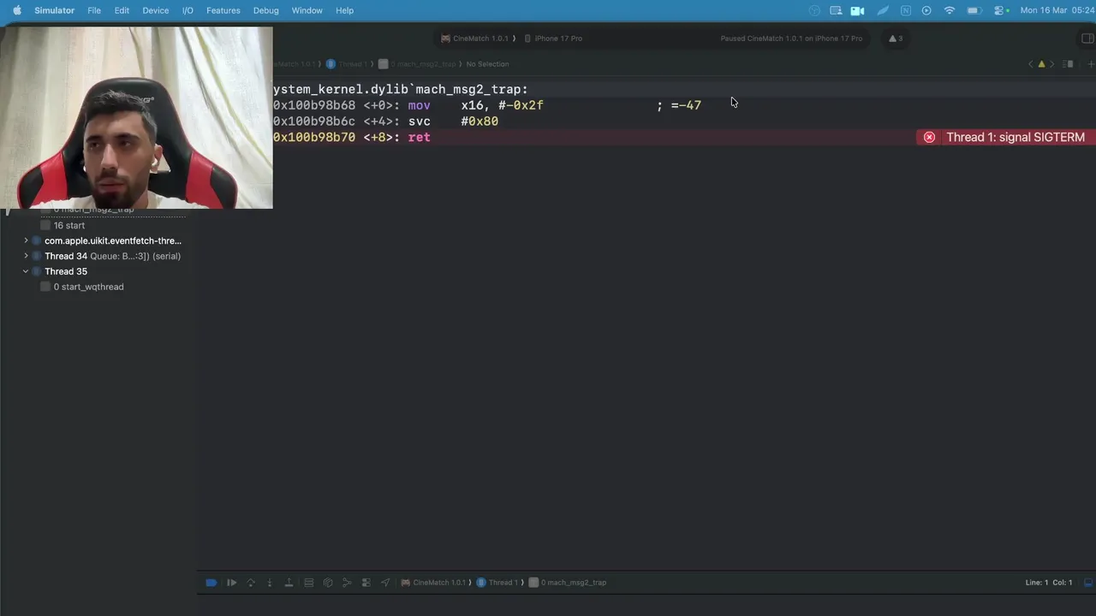Toggle the breakpoints activation icon in debug bar
The image size is (1096, 616).
(x=211, y=583)
